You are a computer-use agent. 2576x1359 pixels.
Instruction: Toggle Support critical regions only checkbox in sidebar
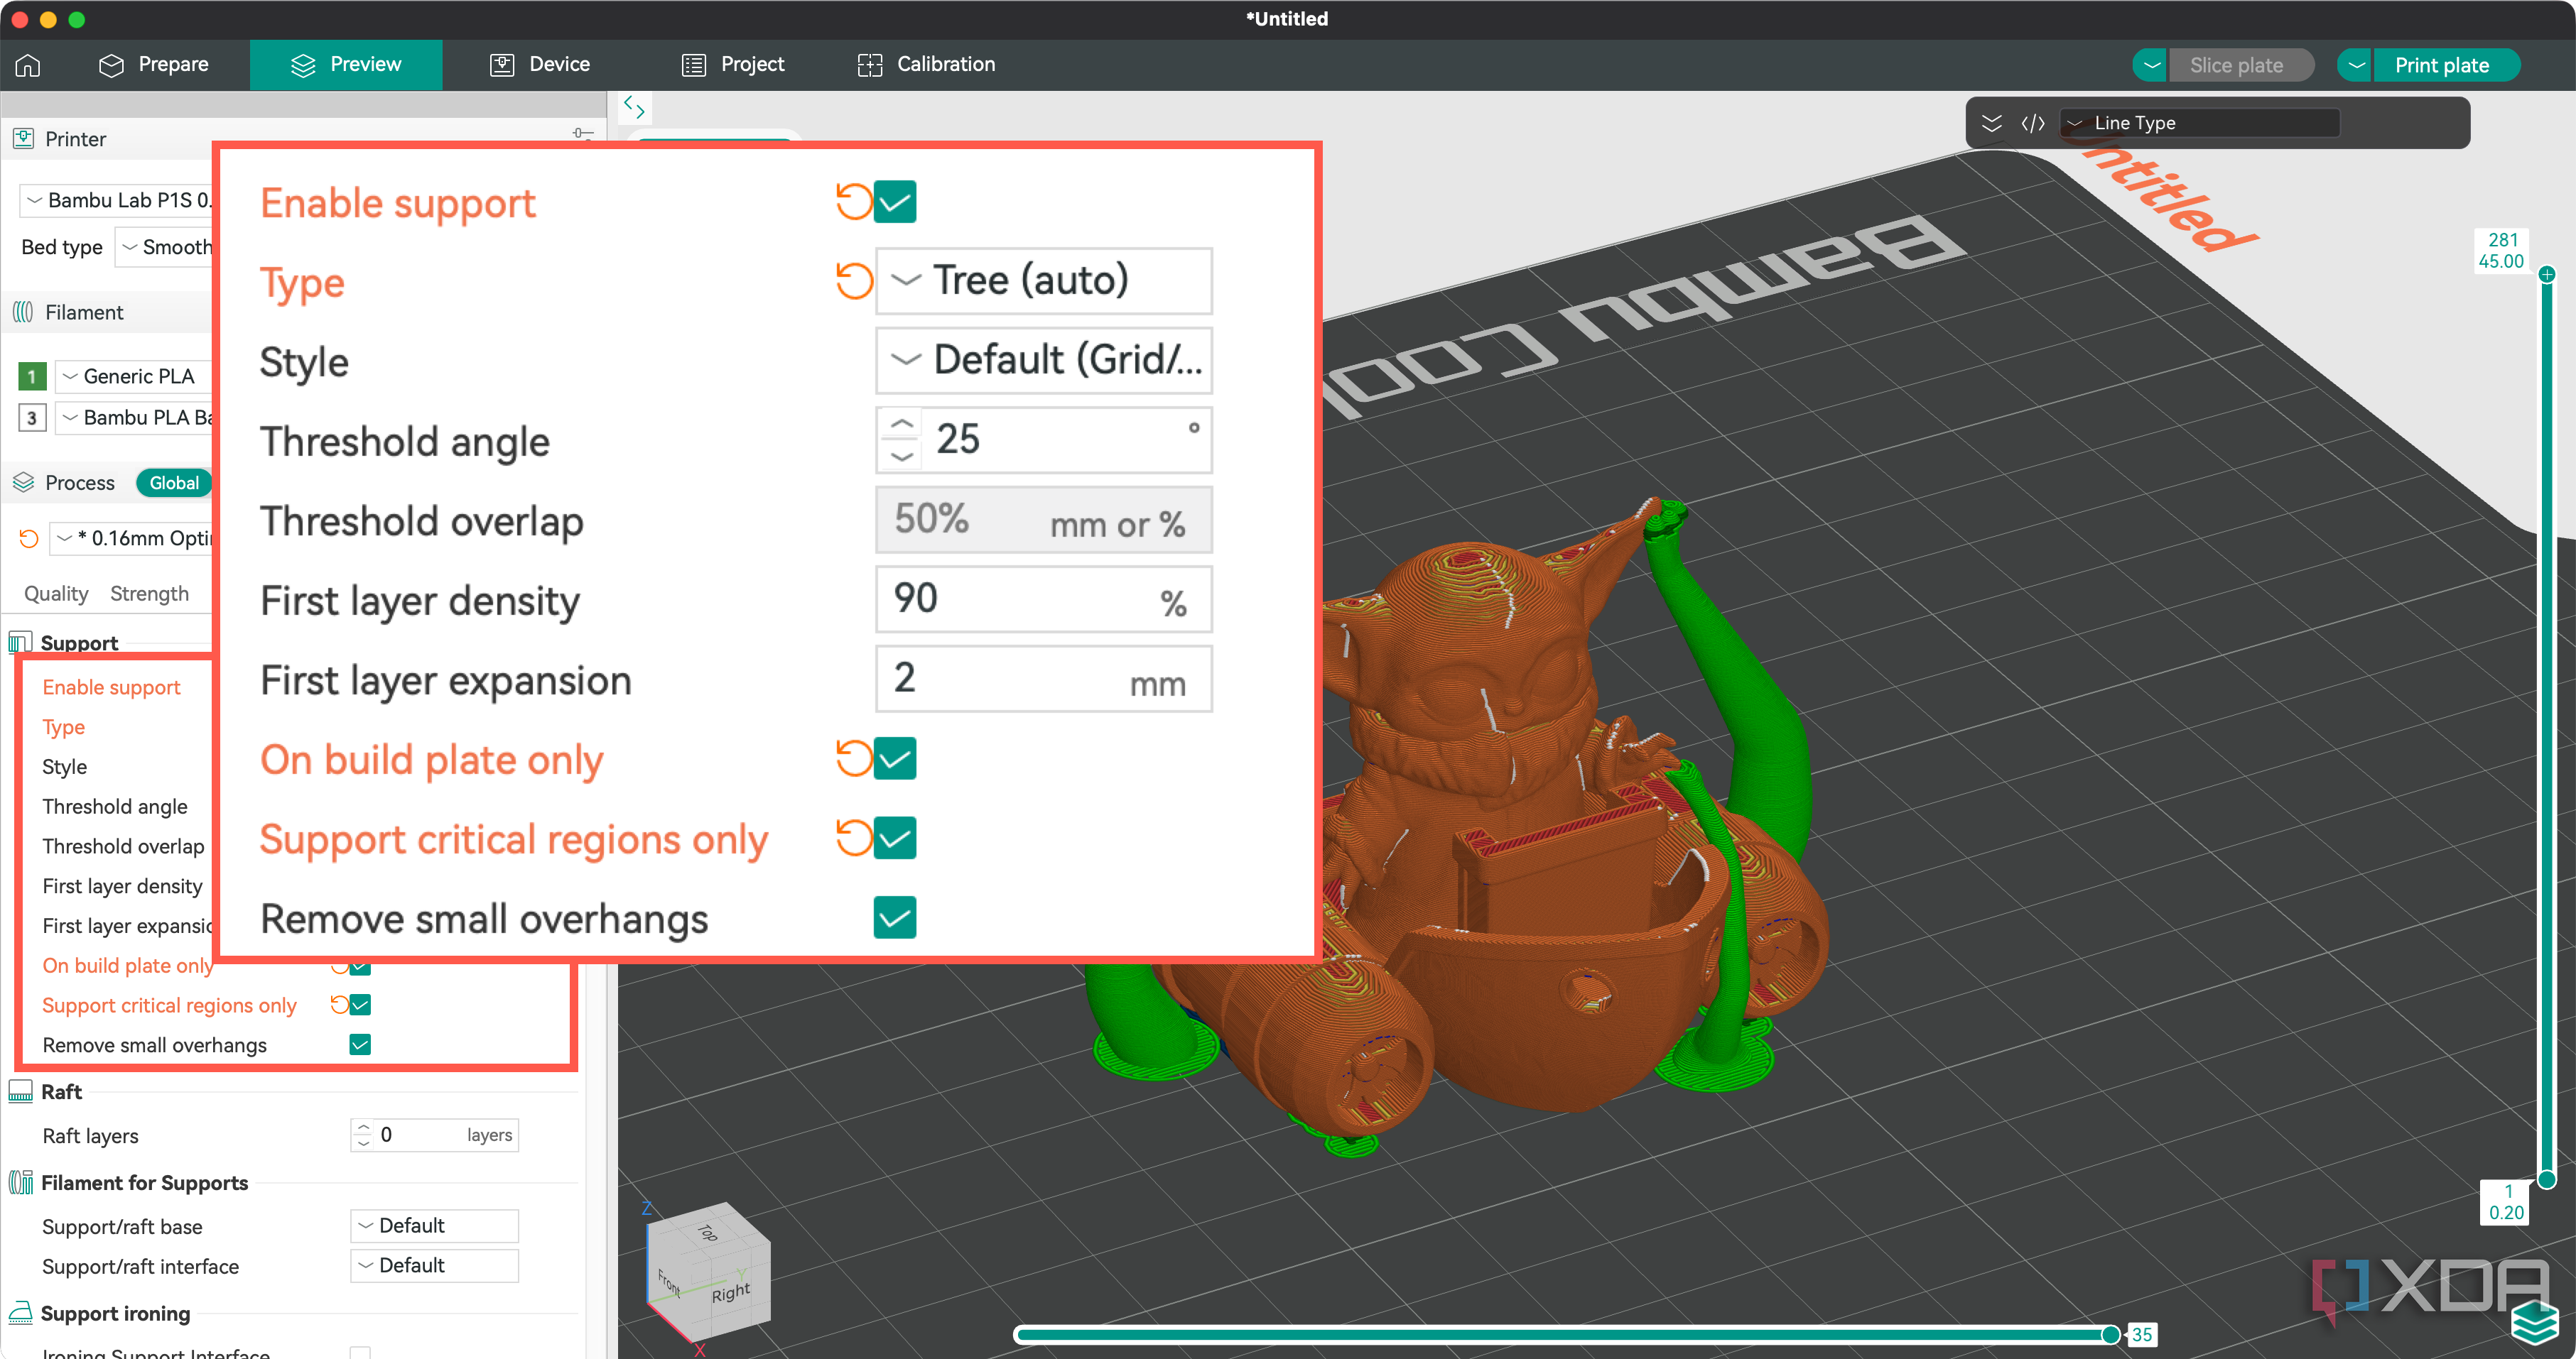coord(360,1004)
